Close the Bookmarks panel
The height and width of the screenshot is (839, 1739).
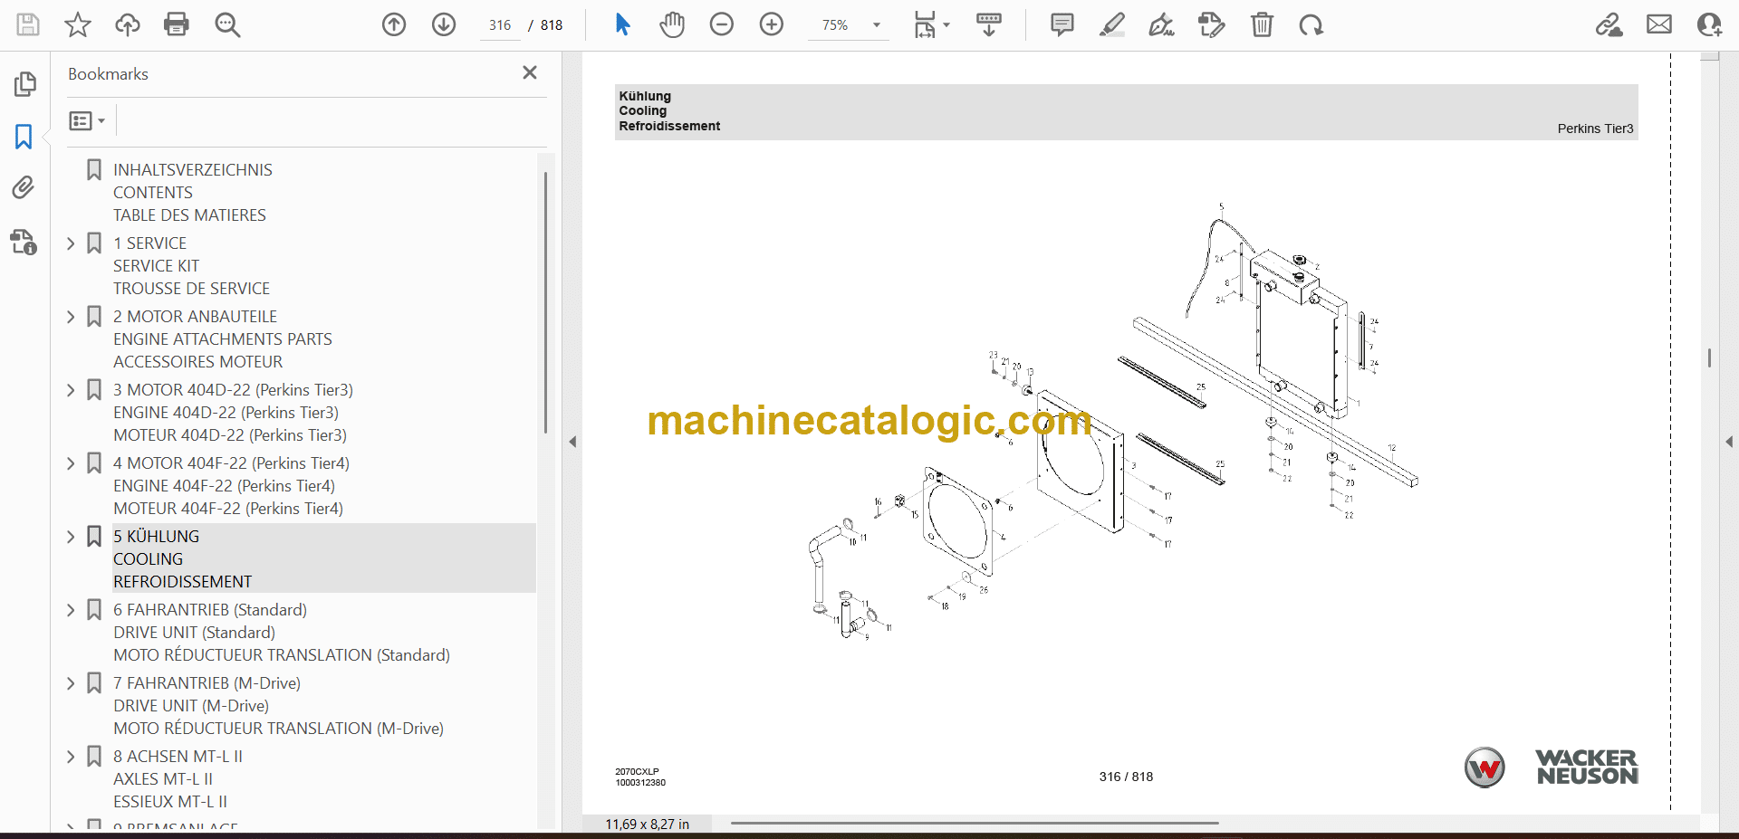point(530,72)
